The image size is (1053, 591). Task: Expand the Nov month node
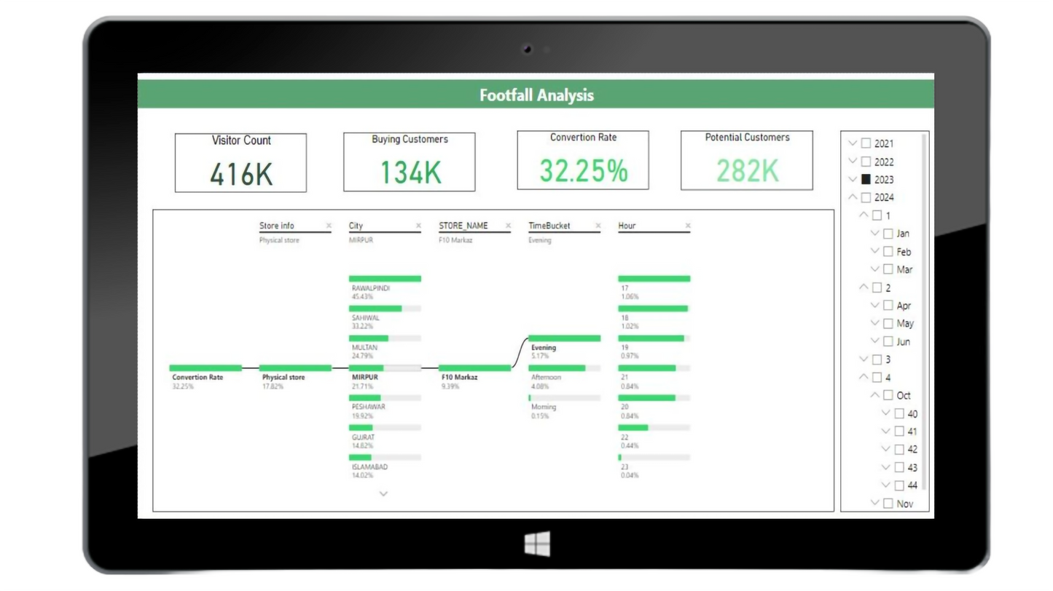coord(875,503)
